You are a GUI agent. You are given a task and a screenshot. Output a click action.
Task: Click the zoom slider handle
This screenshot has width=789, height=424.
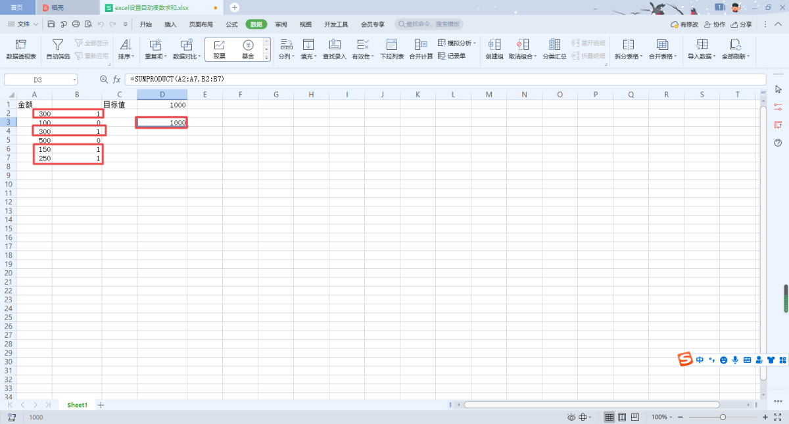[x=723, y=417]
